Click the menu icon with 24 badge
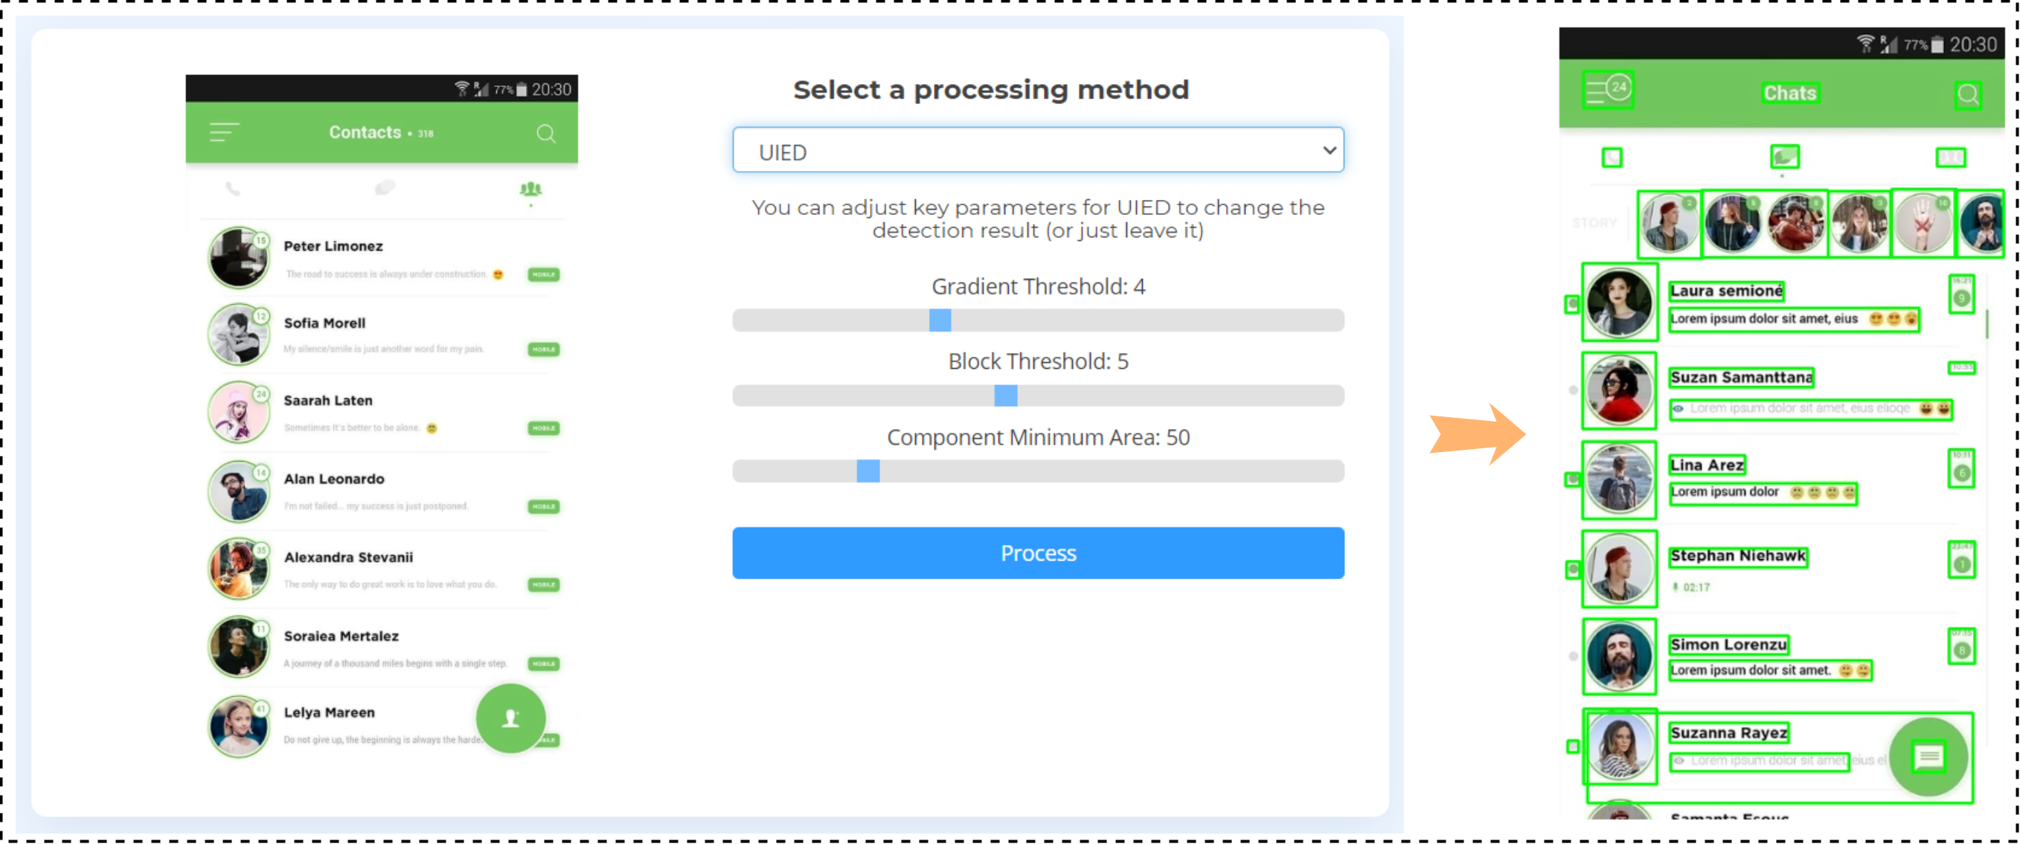 tap(1608, 90)
